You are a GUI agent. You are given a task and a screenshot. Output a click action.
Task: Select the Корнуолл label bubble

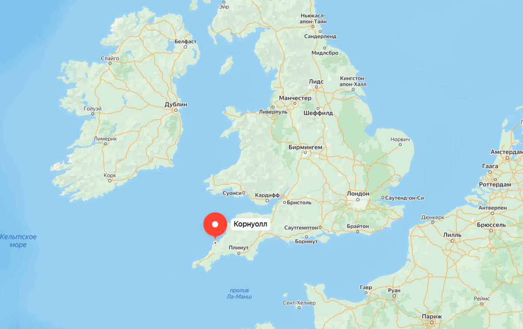coord(251,225)
